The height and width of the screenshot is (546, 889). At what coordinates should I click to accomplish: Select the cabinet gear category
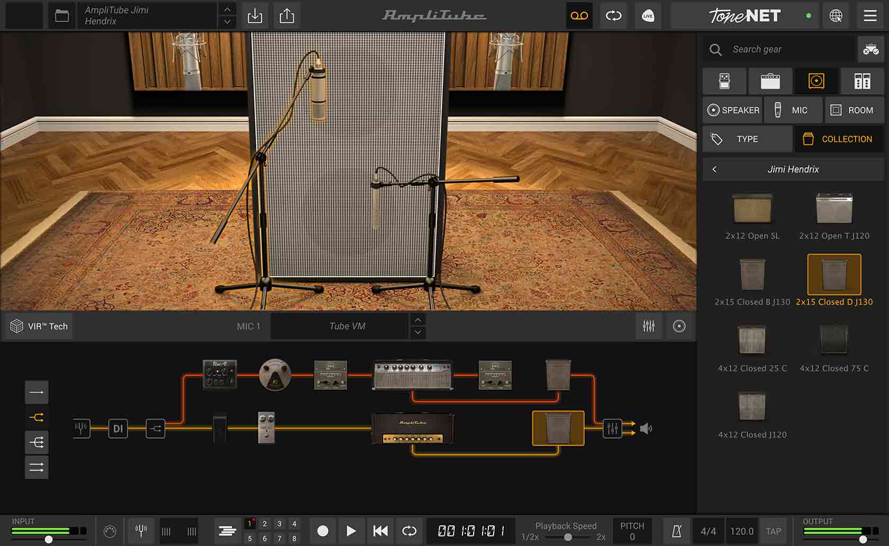[816, 81]
